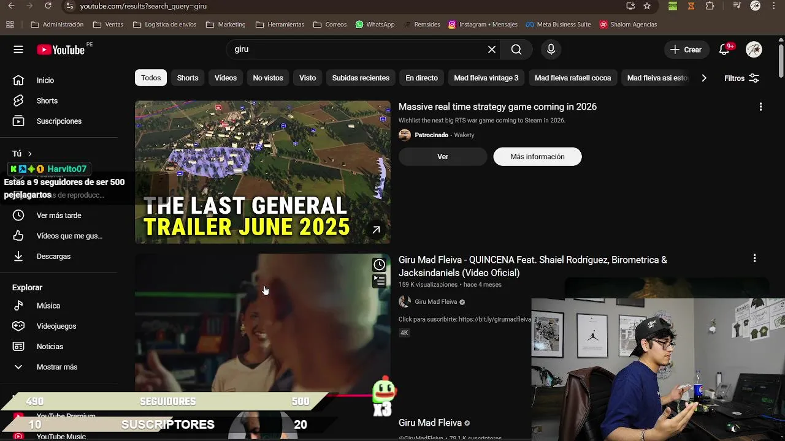Open the Ventas bookmark folder
This screenshot has height=441, width=785.
coord(108,24)
